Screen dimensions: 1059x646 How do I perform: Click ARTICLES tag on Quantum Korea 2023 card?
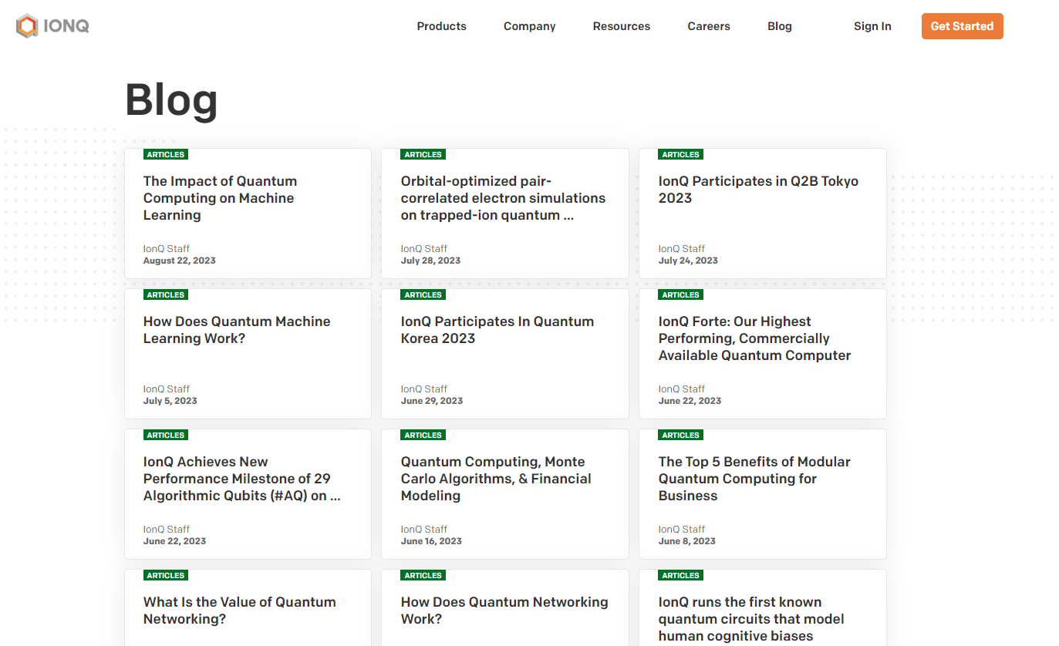click(423, 294)
